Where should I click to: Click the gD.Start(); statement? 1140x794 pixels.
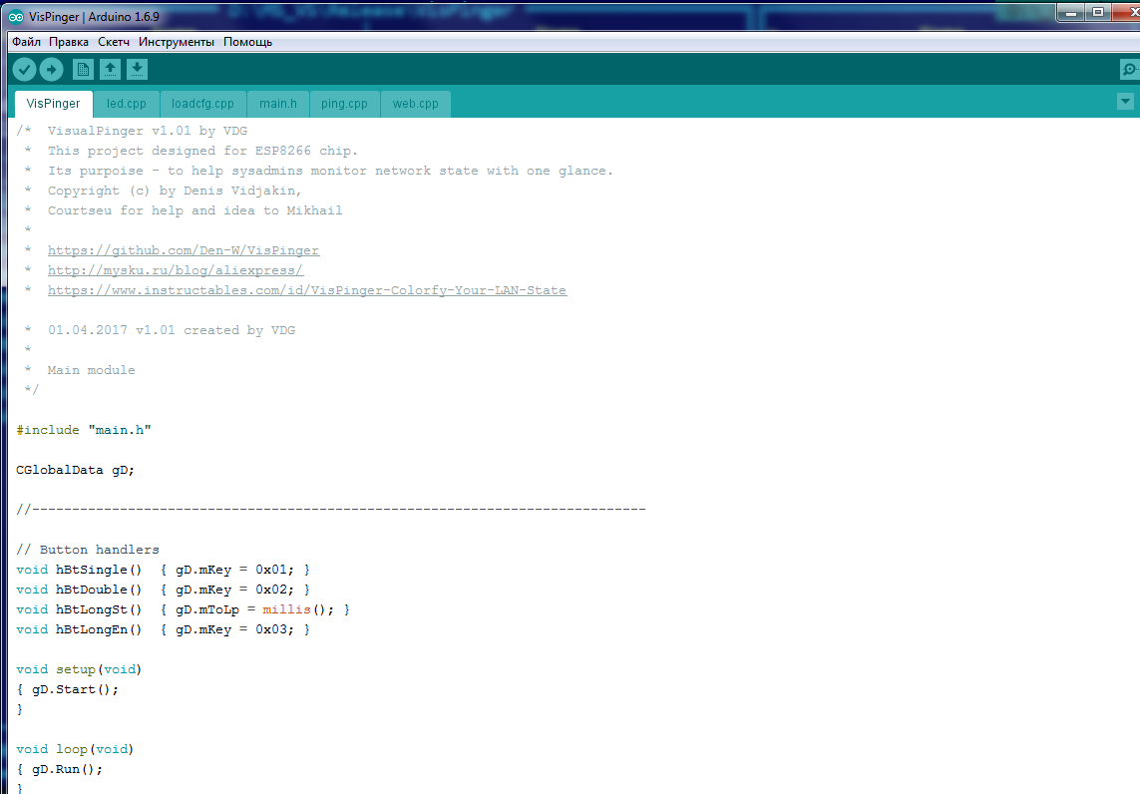pyautogui.click(x=75, y=689)
